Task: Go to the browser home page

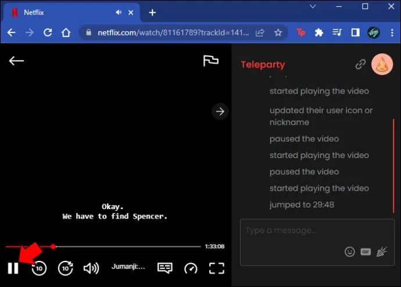Action: point(66,33)
